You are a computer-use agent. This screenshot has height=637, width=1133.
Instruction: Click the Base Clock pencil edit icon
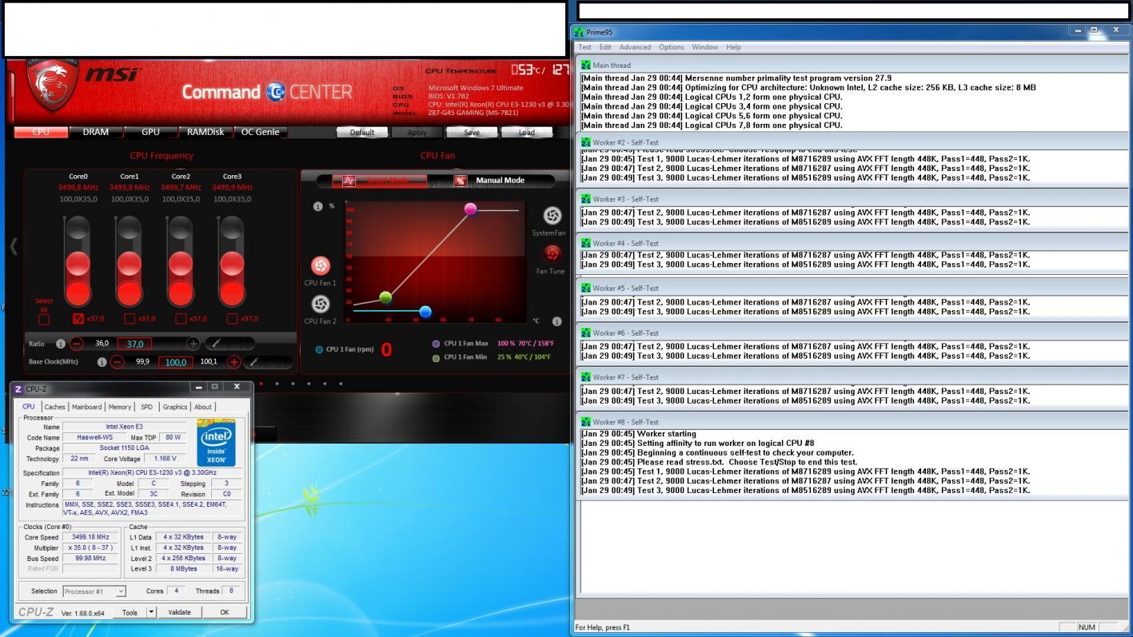click(253, 362)
